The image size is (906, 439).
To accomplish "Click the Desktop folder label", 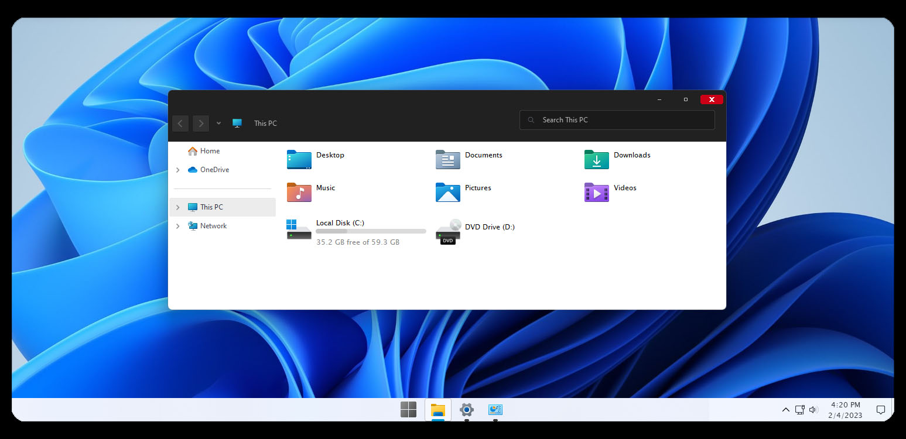I will 330,155.
